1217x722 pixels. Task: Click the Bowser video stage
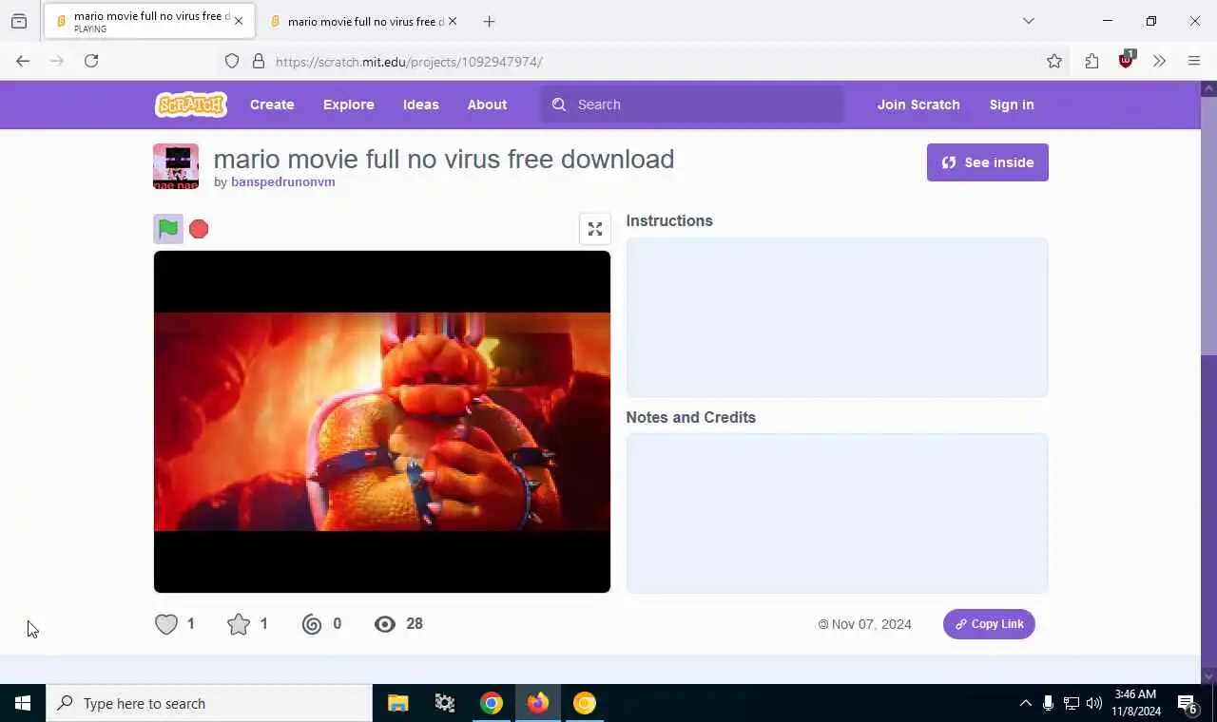click(x=382, y=422)
